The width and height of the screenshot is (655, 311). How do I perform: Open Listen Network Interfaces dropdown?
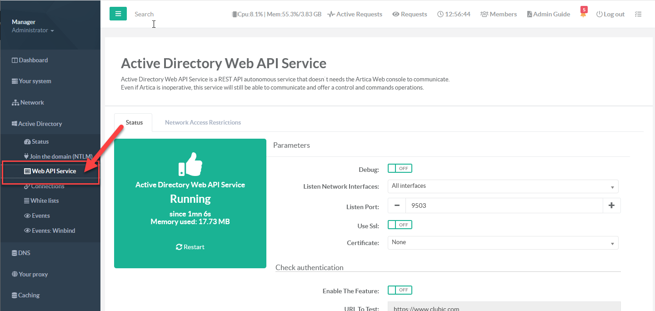(503, 186)
